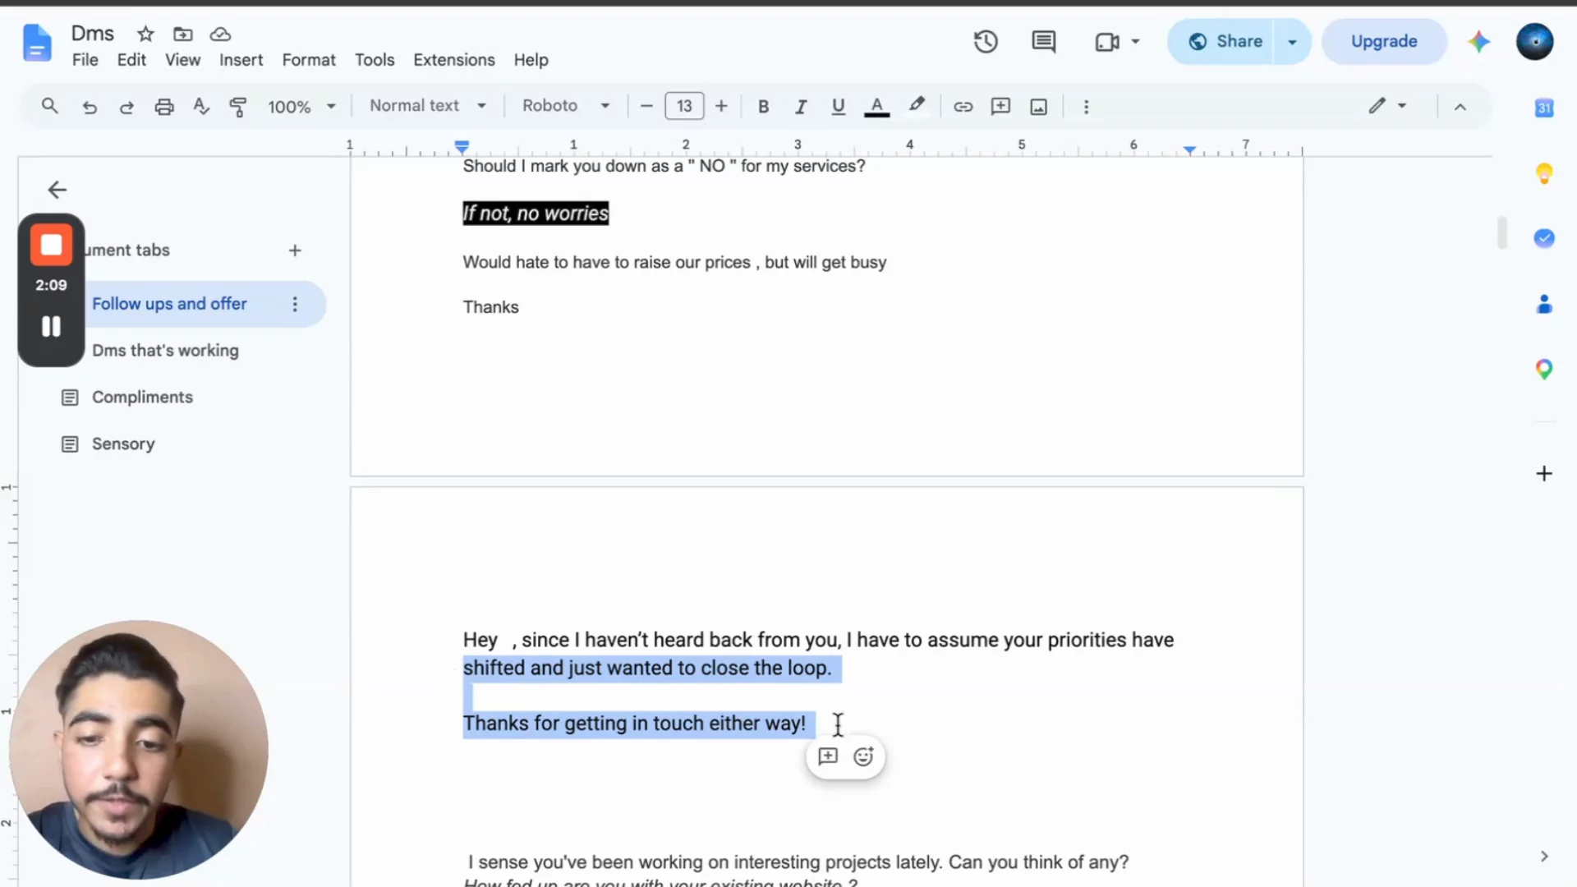Open the Format menu
This screenshot has width=1577, height=887.
coord(309,60)
